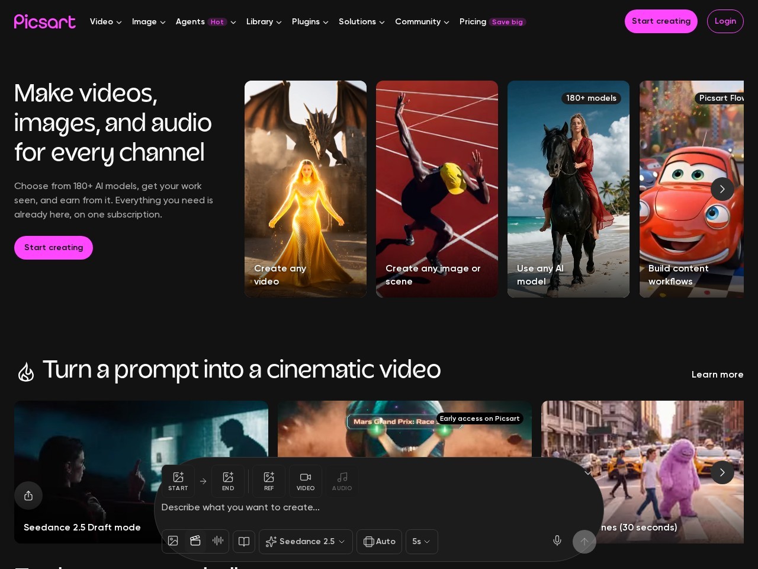The image size is (758, 569).
Task: Expand the Solutions menu
Action: (x=362, y=21)
